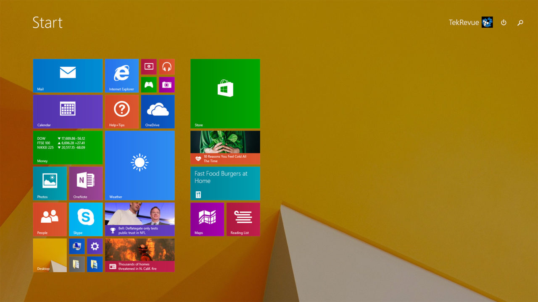This screenshot has height=302, width=538.
Task: Click the search magnifier button
Action: click(x=520, y=23)
